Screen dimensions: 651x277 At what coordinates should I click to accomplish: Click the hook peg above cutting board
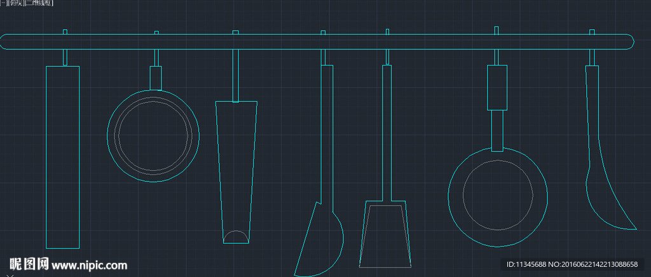pyautogui.click(x=65, y=32)
